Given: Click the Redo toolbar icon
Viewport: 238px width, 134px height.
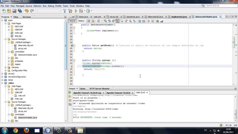Looking at the screenshot, I should point(32,11).
